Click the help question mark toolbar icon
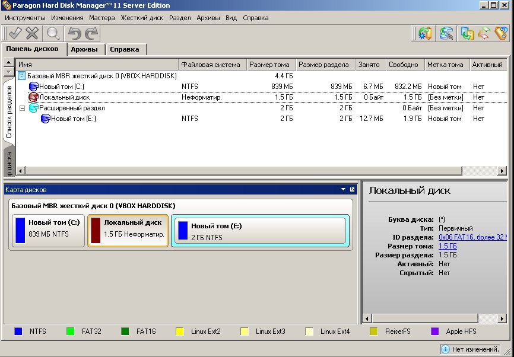 point(502,33)
